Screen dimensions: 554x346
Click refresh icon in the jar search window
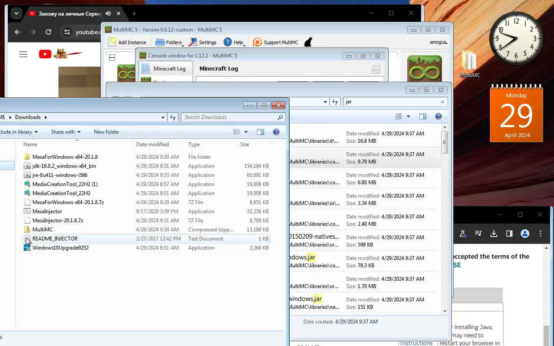(335, 102)
